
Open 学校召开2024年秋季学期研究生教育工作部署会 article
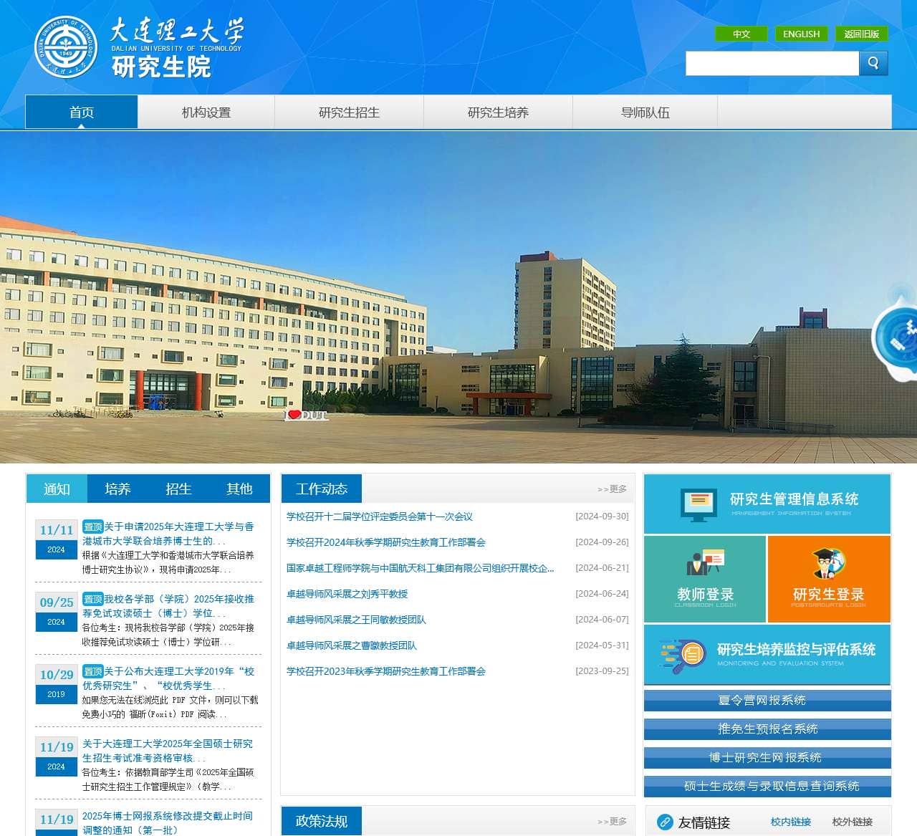pos(386,542)
